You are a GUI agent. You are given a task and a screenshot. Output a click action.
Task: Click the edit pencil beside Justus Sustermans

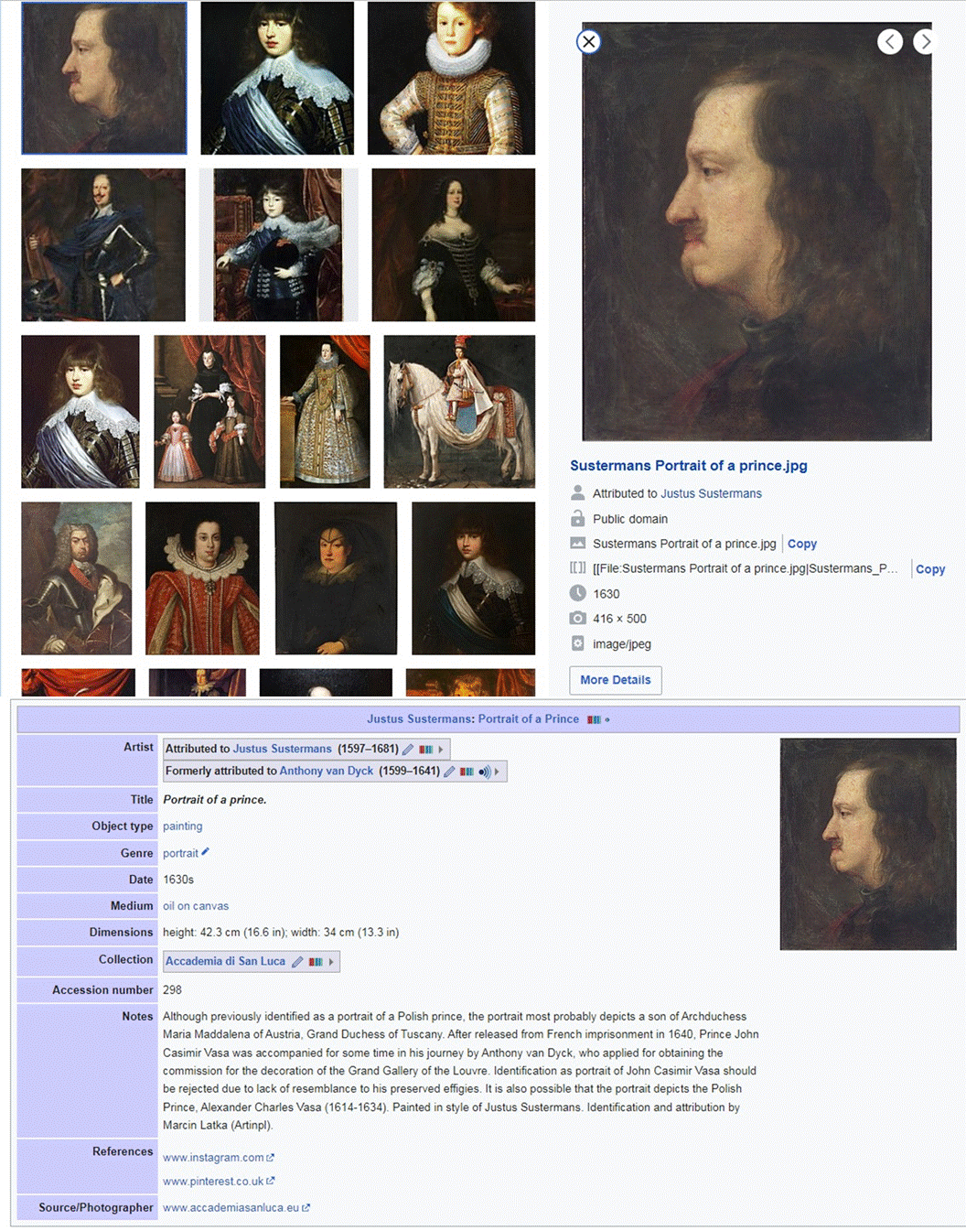pos(408,750)
